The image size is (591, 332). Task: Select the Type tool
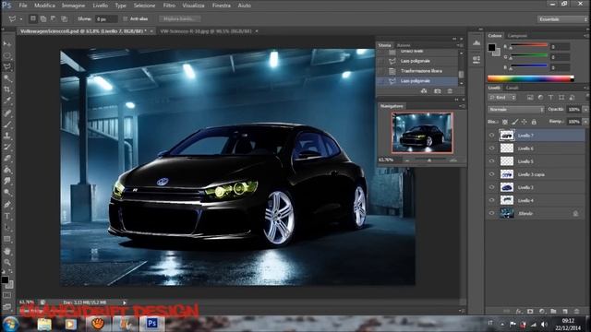[x=6, y=216]
